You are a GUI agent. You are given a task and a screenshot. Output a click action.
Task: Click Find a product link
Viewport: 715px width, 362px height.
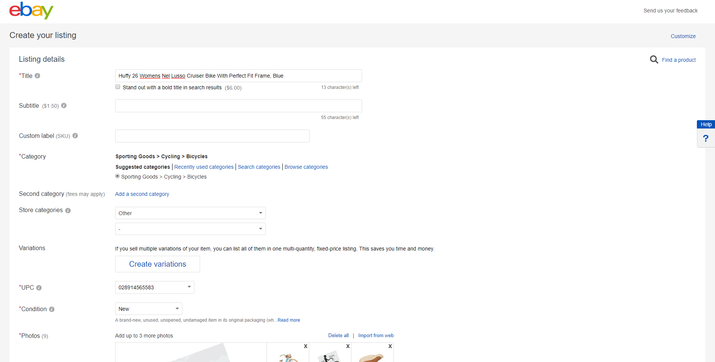679,60
